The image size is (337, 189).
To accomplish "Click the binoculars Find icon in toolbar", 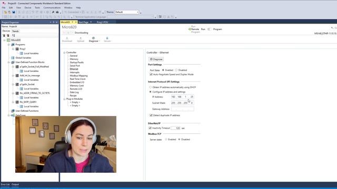I will [x=53, y=12].
